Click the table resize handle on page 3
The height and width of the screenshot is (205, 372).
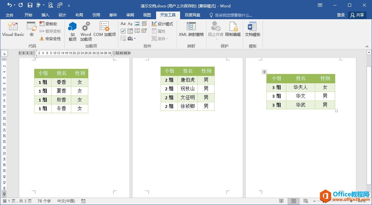tap(336, 111)
